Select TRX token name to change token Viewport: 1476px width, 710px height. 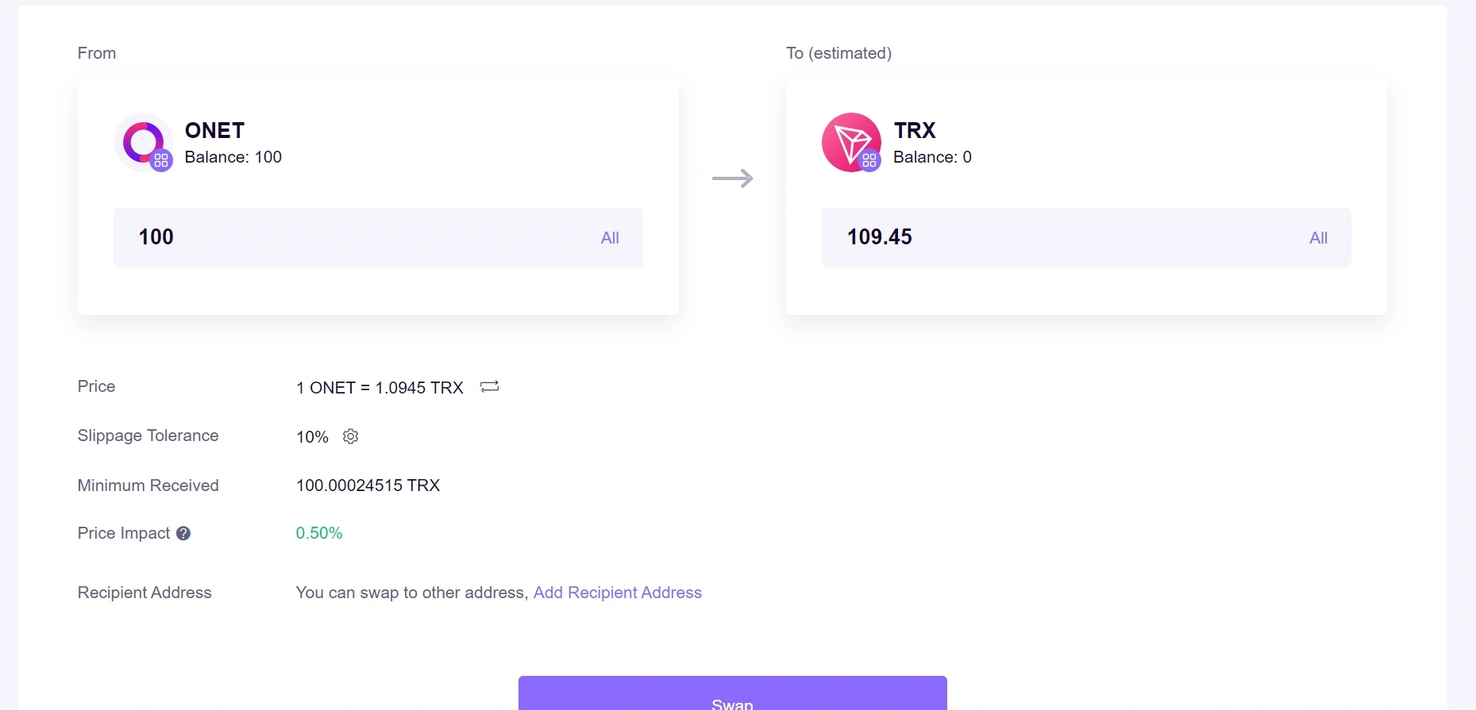pos(915,130)
